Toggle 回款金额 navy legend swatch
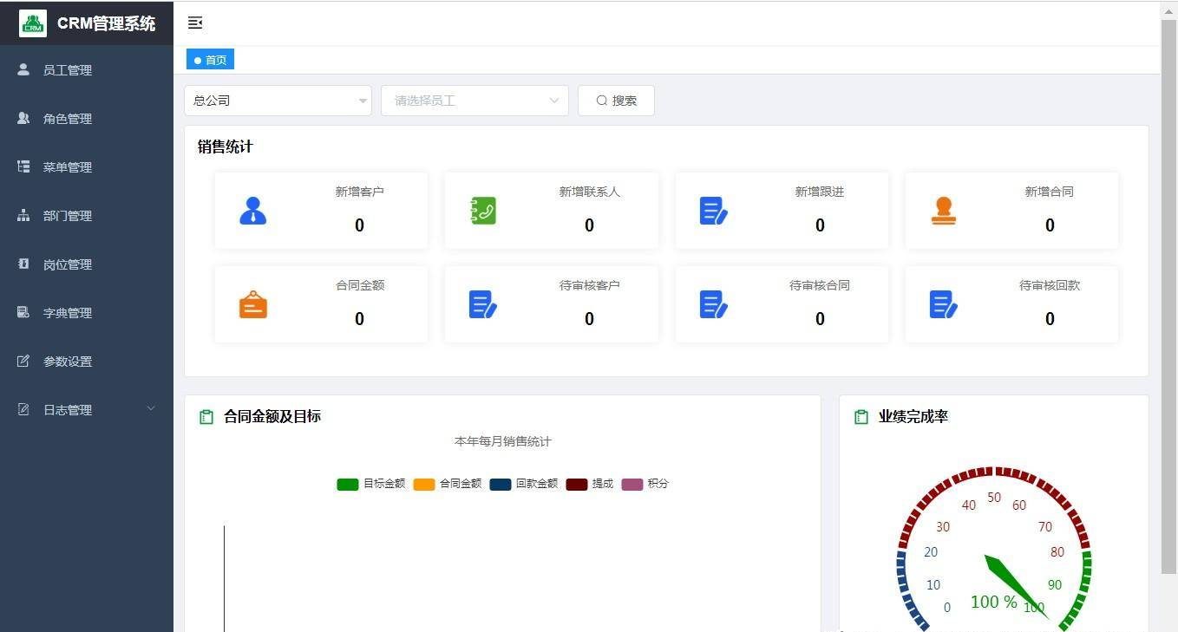The image size is (1178, 632). click(x=500, y=484)
